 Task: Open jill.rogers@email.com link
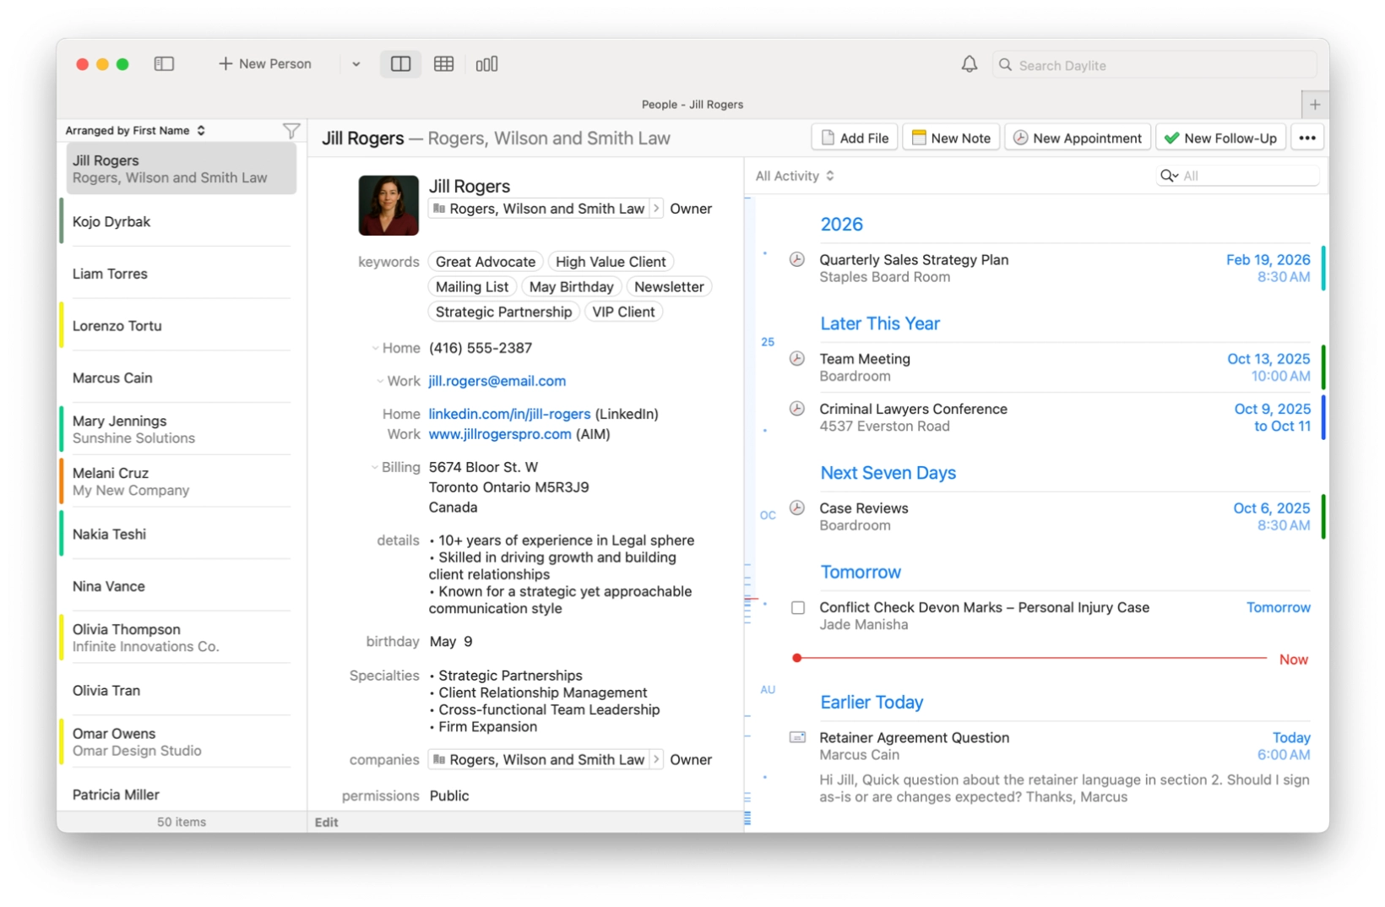pyautogui.click(x=497, y=381)
